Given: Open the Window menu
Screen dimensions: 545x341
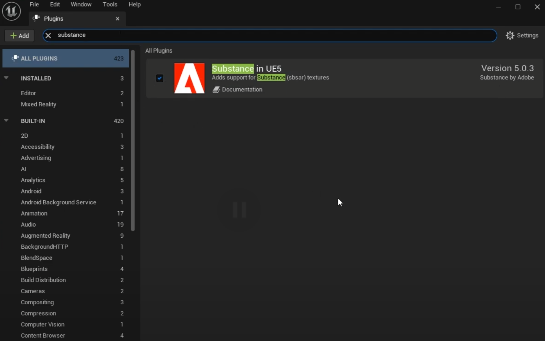Looking at the screenshot, I should tap(81, 4).
